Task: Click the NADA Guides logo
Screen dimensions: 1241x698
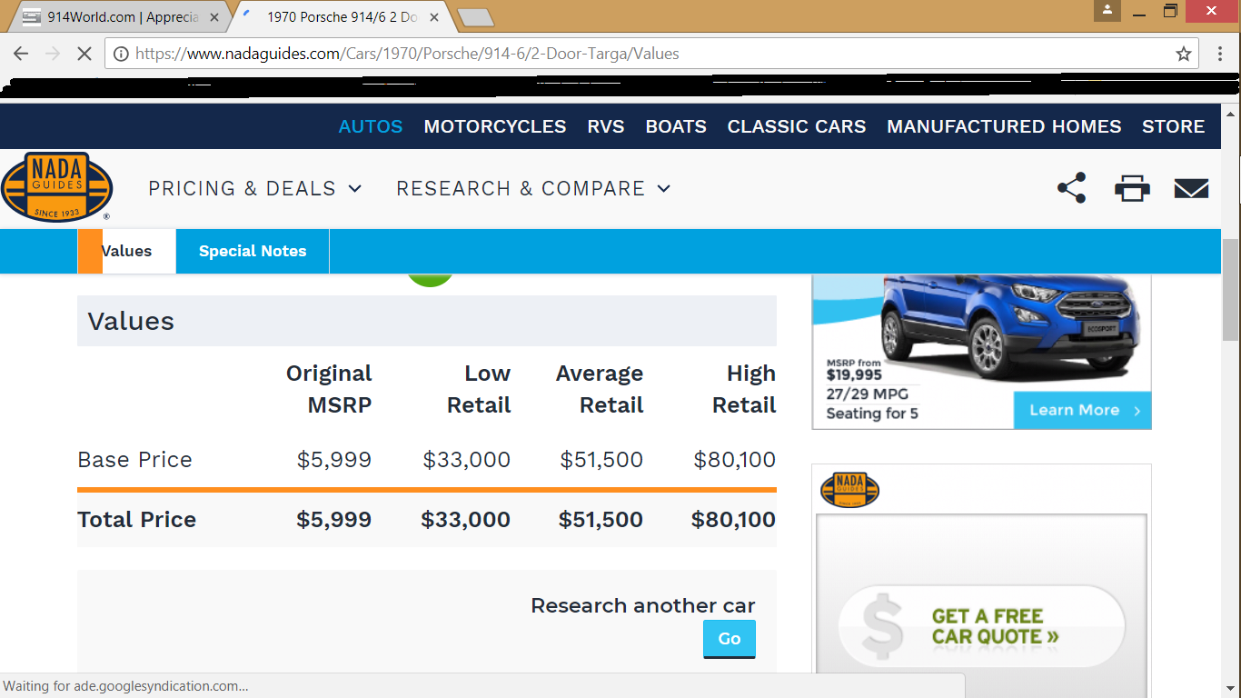Action: click(56, 187)
